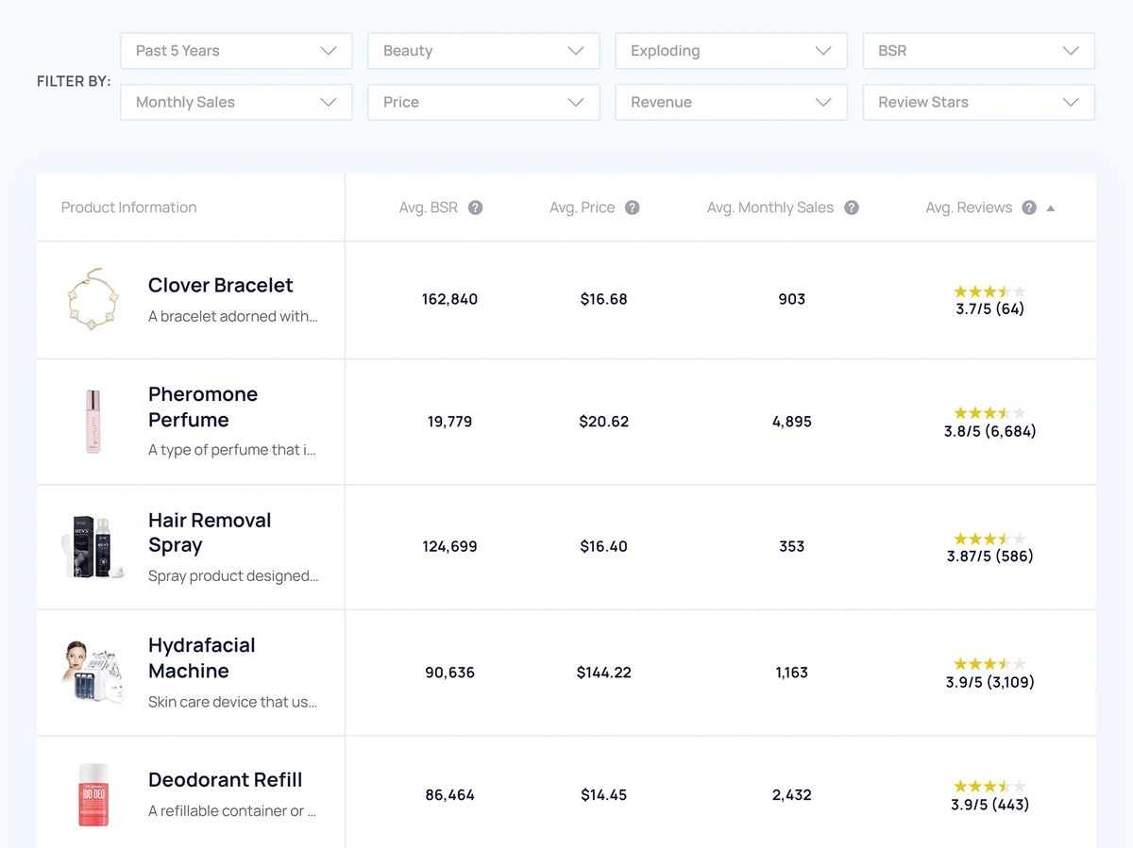Screen dimensions: 1133x848
Task: Open the Hair Removal Spray product title
Action: click(x=210, y=533)
